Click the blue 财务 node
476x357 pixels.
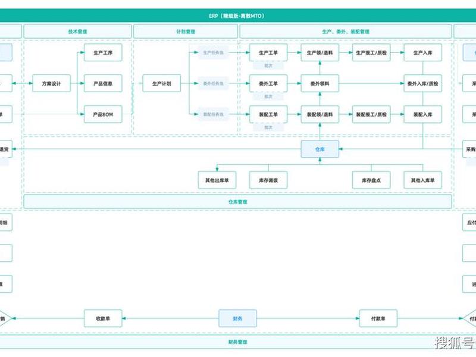237,318
